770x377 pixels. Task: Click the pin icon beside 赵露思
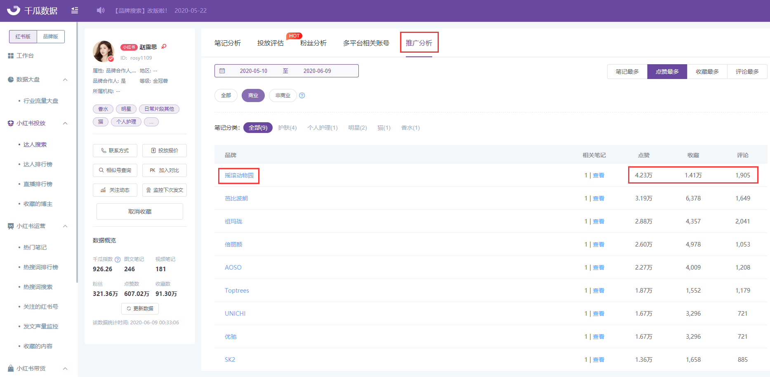pyautogui.click(x=164, y=47)
